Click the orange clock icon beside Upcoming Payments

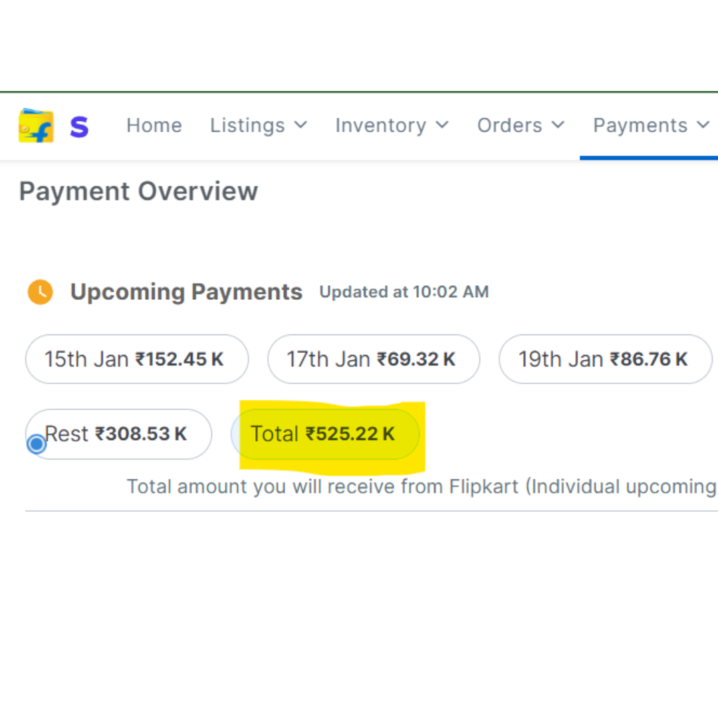(41, 292)
